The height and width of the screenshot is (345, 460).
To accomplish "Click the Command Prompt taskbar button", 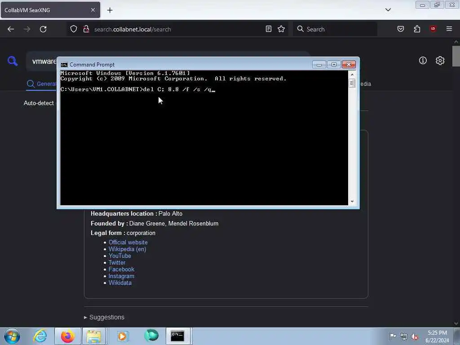I will (x=178, y=336).
